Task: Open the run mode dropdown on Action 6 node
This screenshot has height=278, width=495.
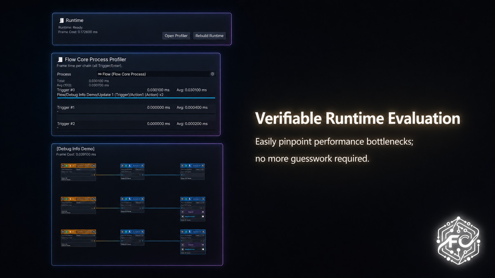Action: (199, 236)
